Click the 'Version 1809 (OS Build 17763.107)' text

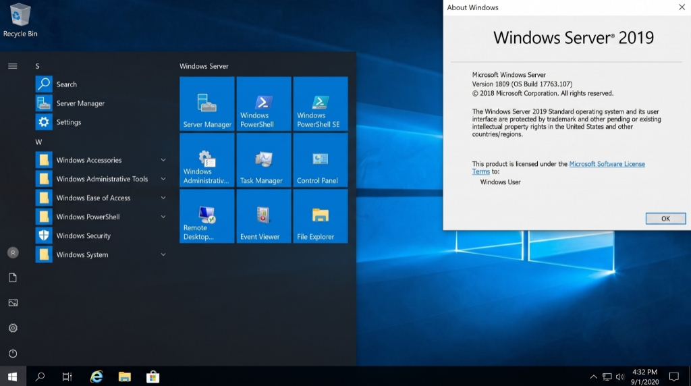coord(522,84)
